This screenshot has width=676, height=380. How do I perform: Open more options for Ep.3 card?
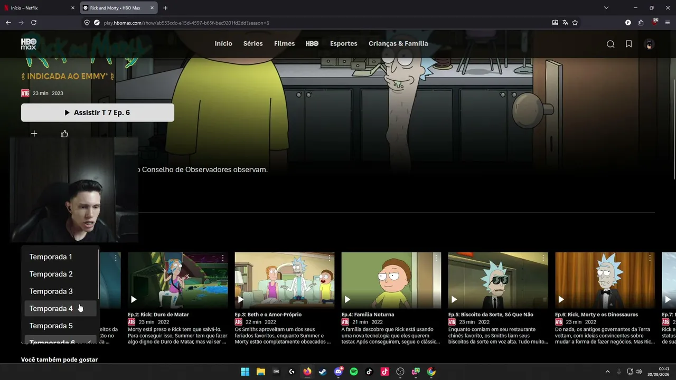coord(330,258)
